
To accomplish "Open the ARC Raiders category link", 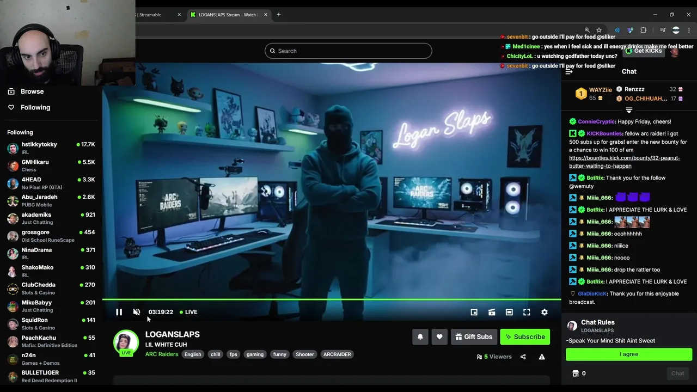I will pos(162,354).
